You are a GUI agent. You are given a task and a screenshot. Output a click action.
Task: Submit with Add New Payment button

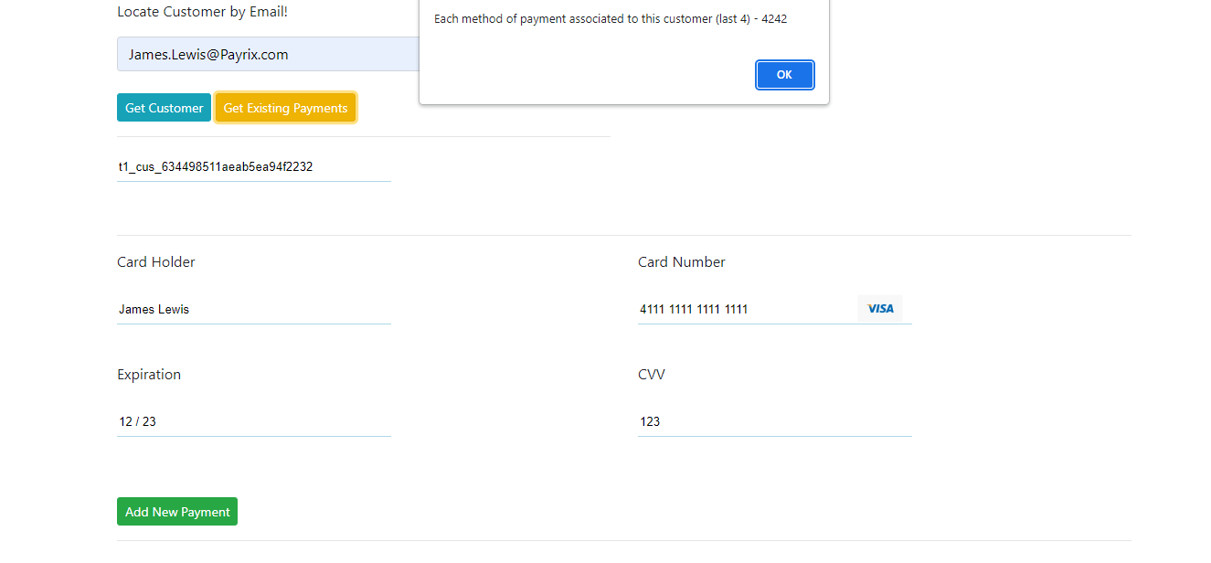(177, 512)
